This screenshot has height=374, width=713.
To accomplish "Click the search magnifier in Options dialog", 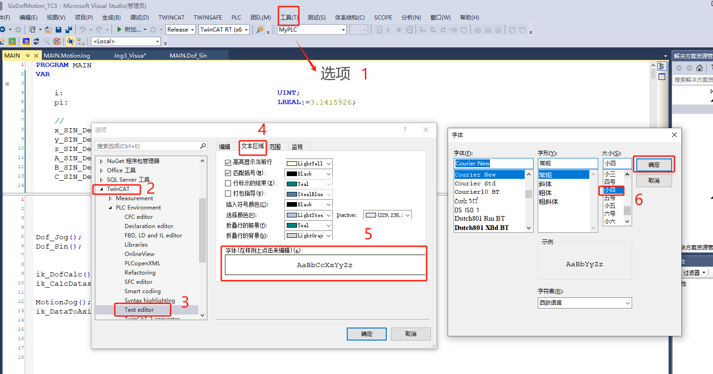I will point(203,146).
